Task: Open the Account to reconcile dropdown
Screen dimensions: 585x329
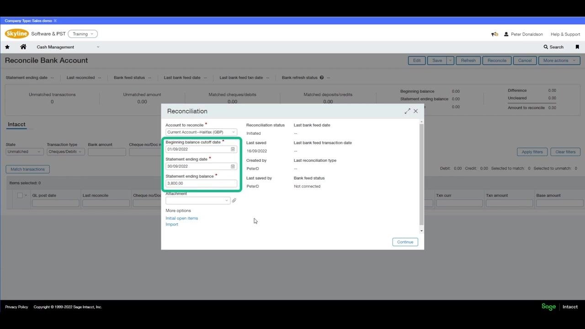Action: tap(201, 132)
